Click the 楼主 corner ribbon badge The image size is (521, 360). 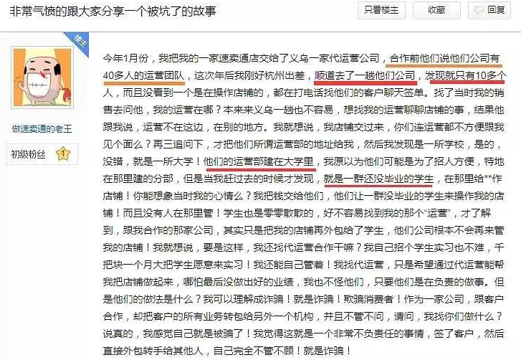(x=79, y=42)
